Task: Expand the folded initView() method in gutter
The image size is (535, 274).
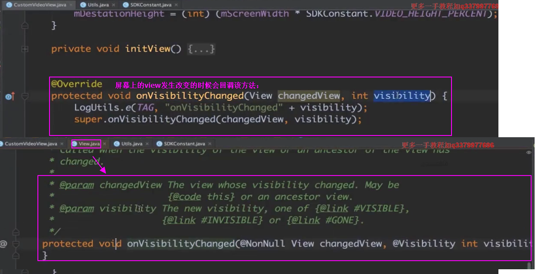Action: [25, 49]
